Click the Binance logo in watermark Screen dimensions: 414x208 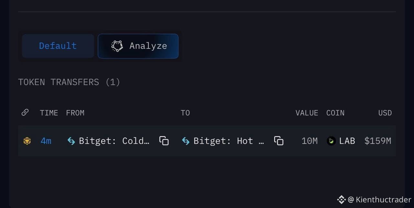[x=342, y=200]
